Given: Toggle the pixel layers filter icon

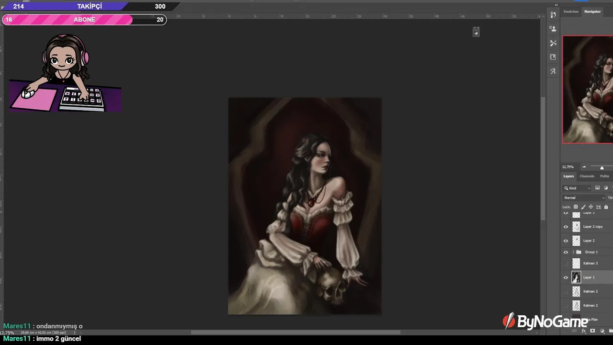Looking at the screenshot, I should click(598, 188).
